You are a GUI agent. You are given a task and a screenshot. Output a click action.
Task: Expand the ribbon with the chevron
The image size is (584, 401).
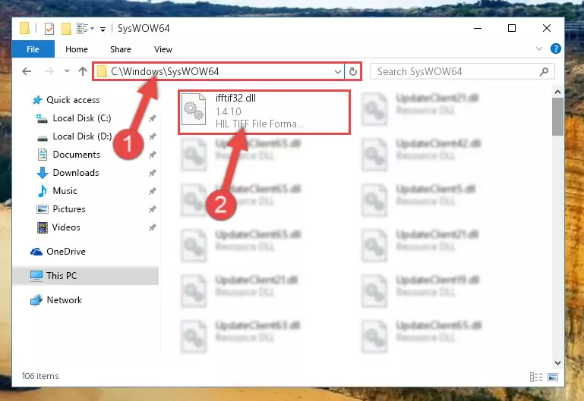[539, 49]
